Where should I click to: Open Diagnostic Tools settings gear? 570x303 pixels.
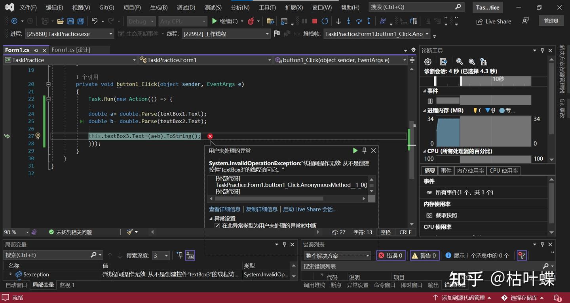(x=427, y=62)
